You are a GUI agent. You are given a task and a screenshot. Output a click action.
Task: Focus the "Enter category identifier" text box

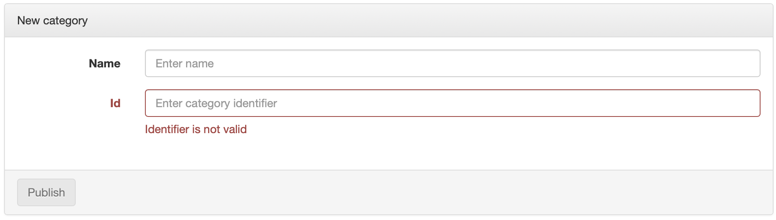452,103
